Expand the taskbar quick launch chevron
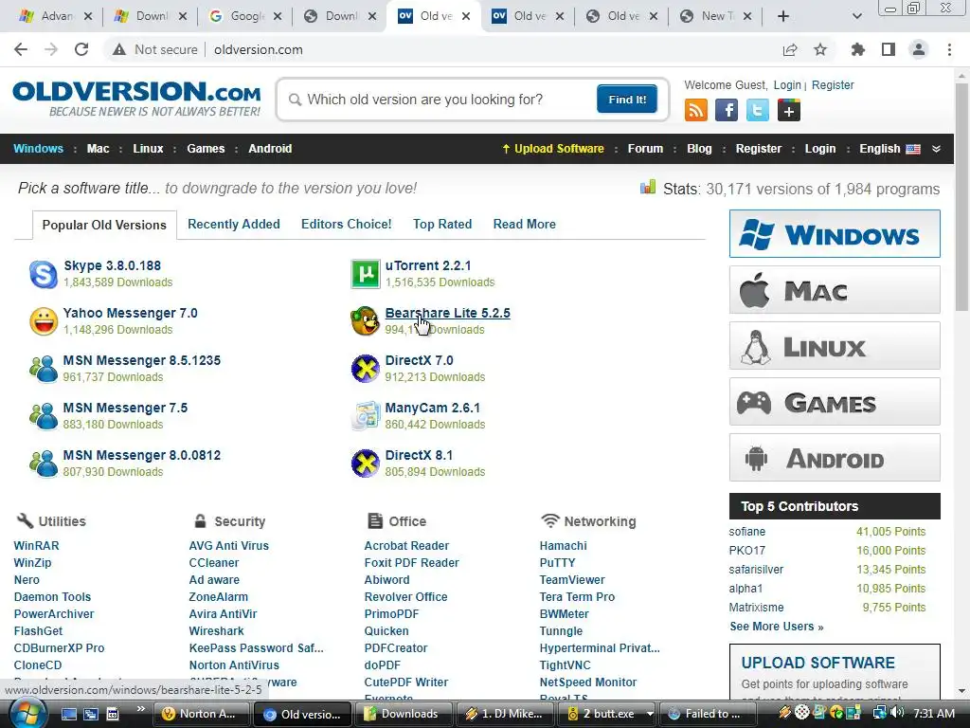 [140, 709]
